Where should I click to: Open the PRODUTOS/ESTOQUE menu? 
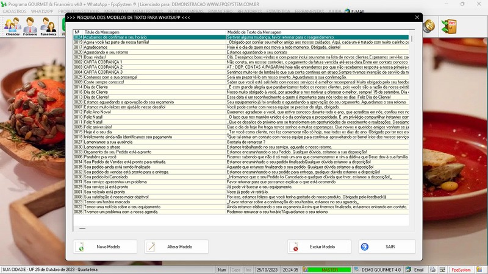click(79, 11)
